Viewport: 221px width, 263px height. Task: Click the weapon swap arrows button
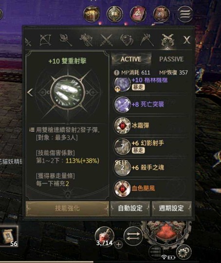(133, 236)
